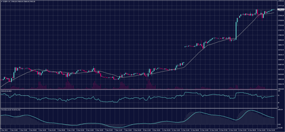Click the 190.614 value on MACD scale
The image size is (285, 132).
coord(280,110)
